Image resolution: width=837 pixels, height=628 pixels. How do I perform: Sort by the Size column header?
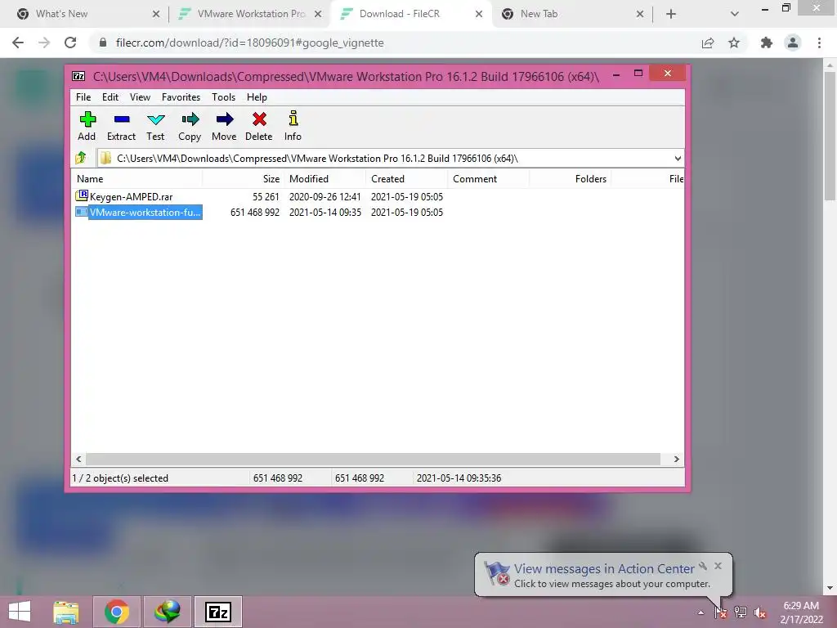244,179
